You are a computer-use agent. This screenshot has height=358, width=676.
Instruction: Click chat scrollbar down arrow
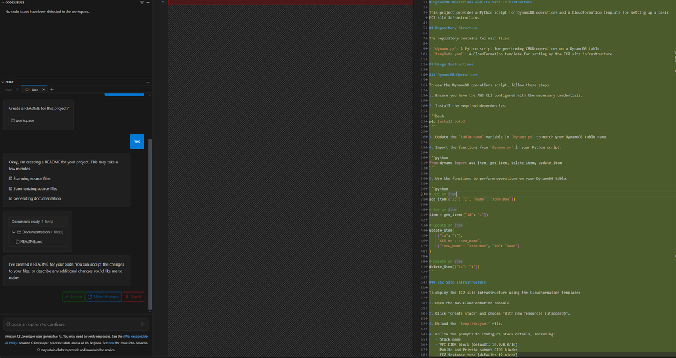click(x=150, y=311)
